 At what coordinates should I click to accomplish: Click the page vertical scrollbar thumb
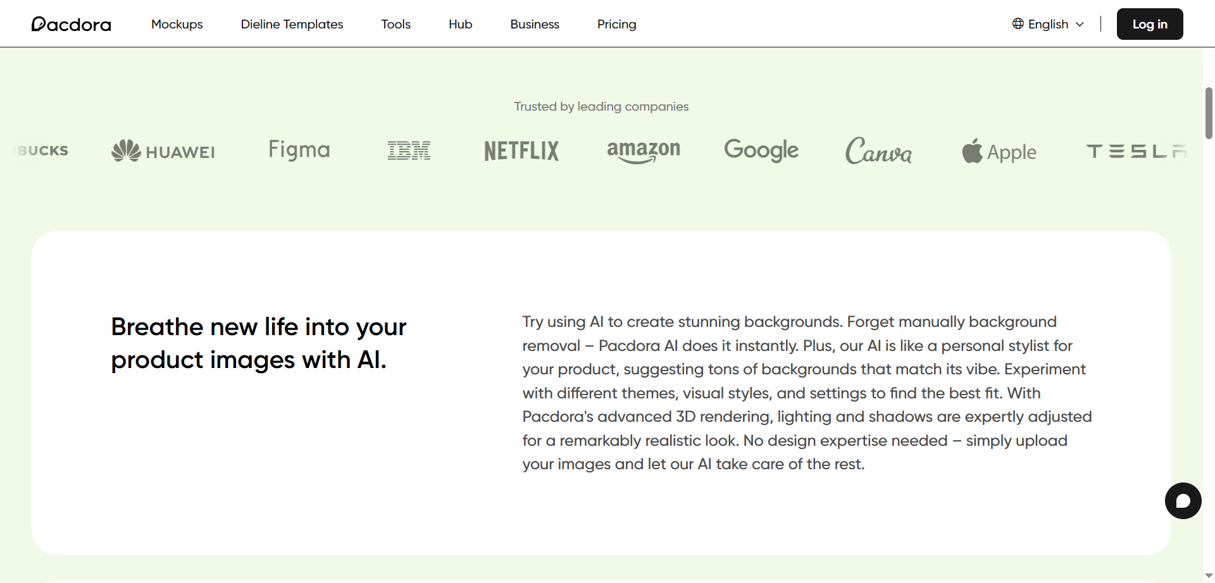click(1209, 113)
